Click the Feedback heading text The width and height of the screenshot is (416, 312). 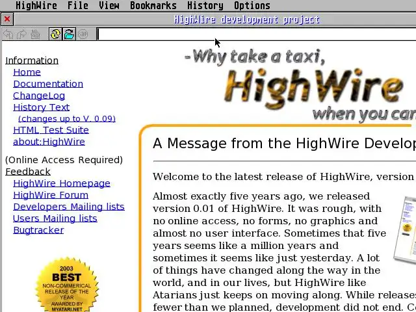click(28, 172)
